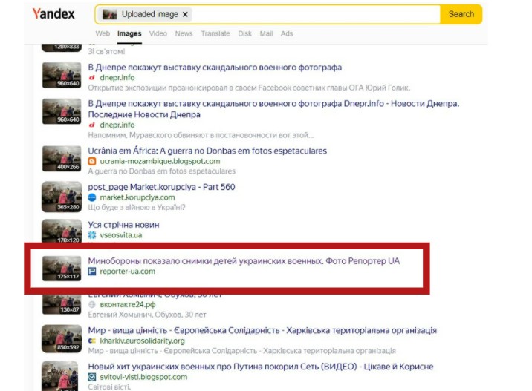Screen dimensions: 532x391
Task: Click snippet 'Що буде з війною в Україні?'
Action: click(x=137, y=207)
